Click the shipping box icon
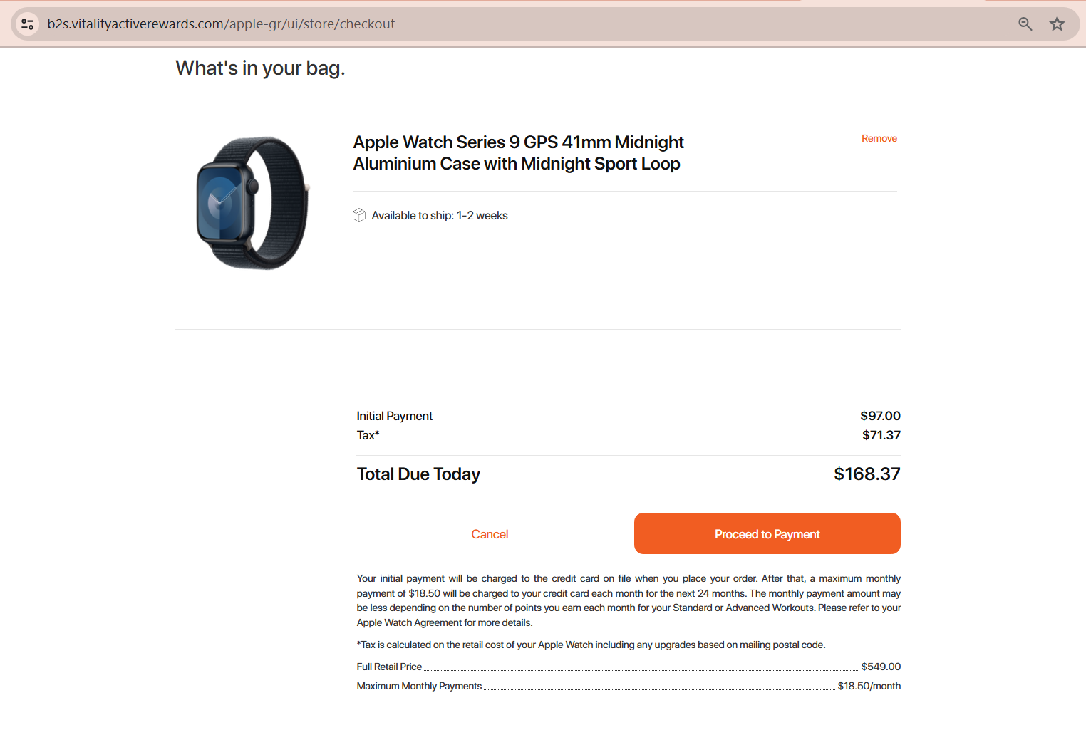1086x730 pixels. coord(359,215)
